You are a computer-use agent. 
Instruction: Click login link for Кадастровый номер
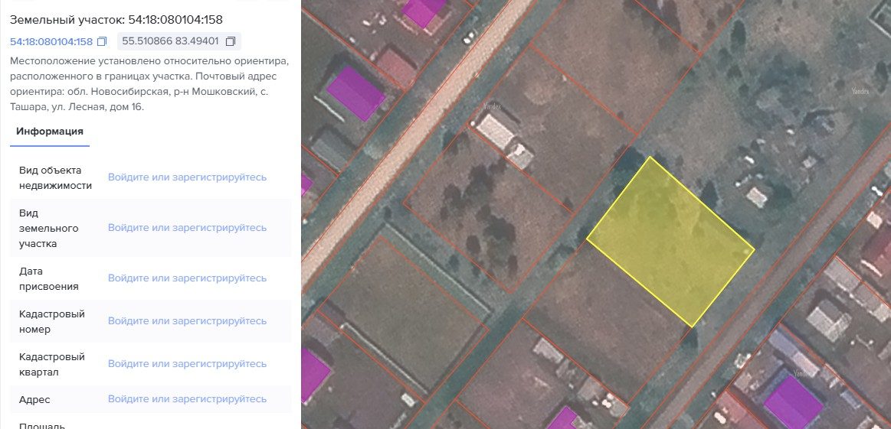[187, 321]
